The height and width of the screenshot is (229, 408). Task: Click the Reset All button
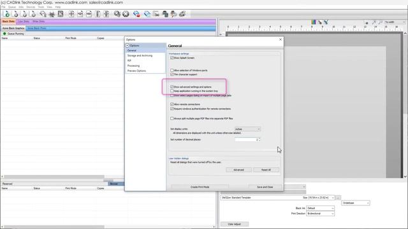coord(266,170)
